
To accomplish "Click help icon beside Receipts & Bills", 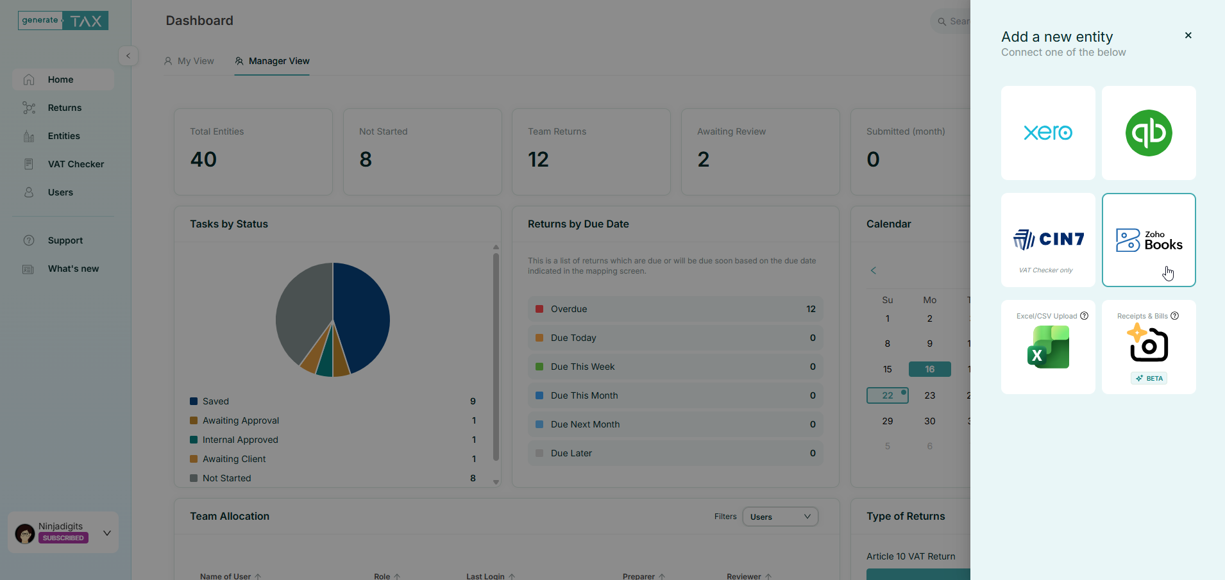I will coord(1175,316).
